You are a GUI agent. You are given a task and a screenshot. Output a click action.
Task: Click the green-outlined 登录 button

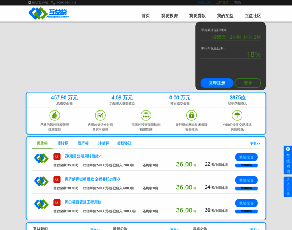[248, 83]
